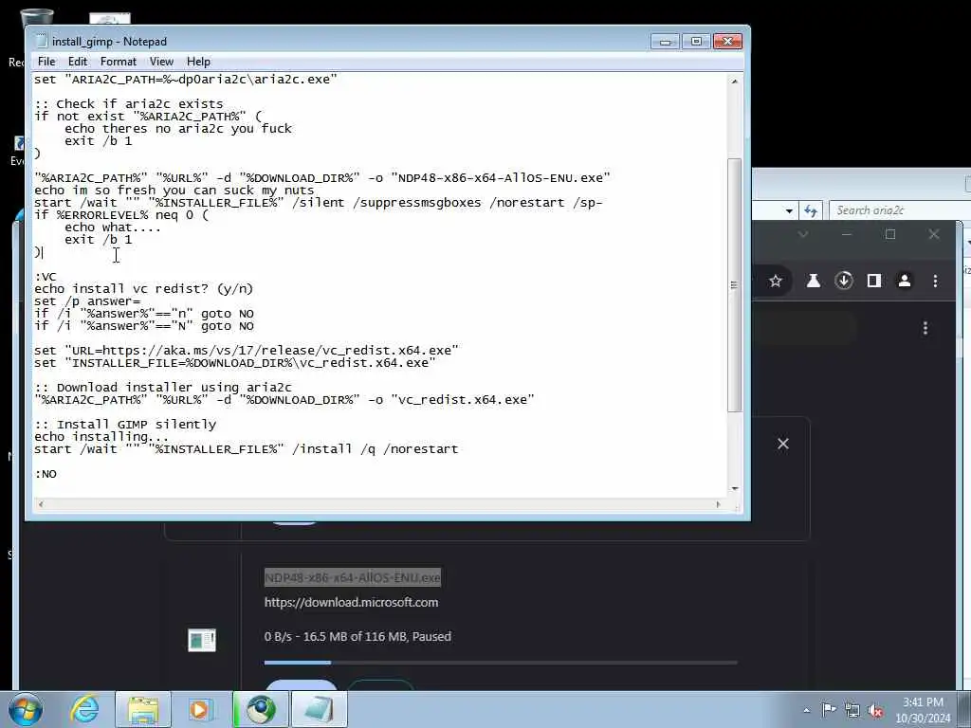Open Windows Explorer taskbar folder icon
This screenshot has height=728, width=971.
coord(143,709)
